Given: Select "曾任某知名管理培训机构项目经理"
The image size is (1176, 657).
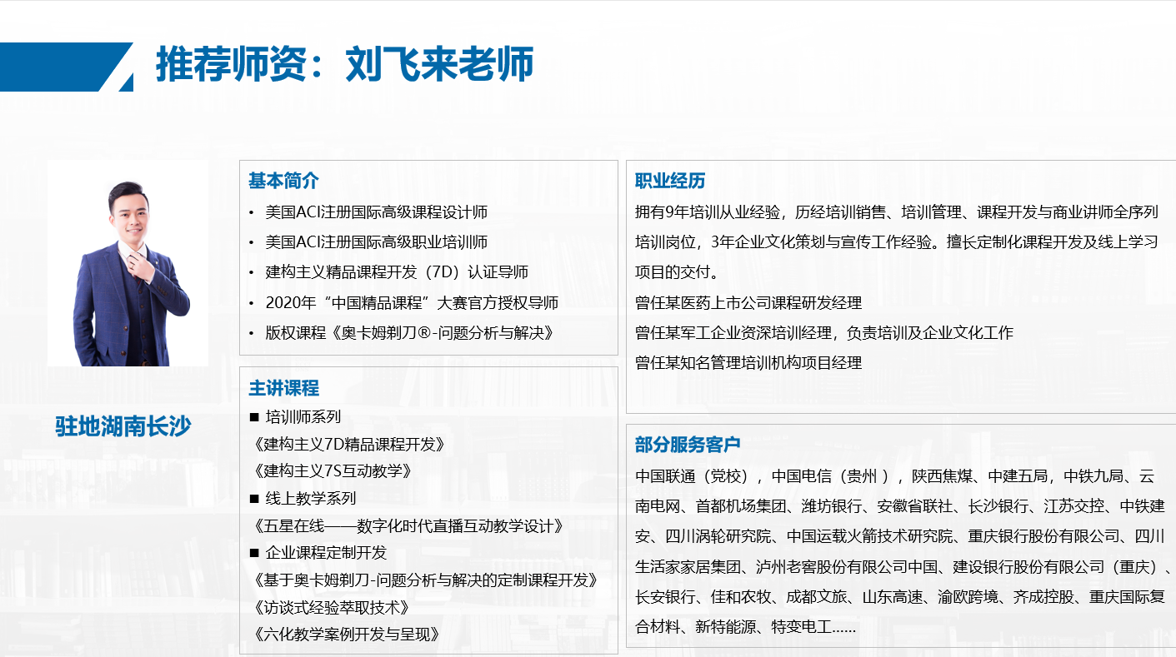Looking at the screenshot, I should 748,362.
